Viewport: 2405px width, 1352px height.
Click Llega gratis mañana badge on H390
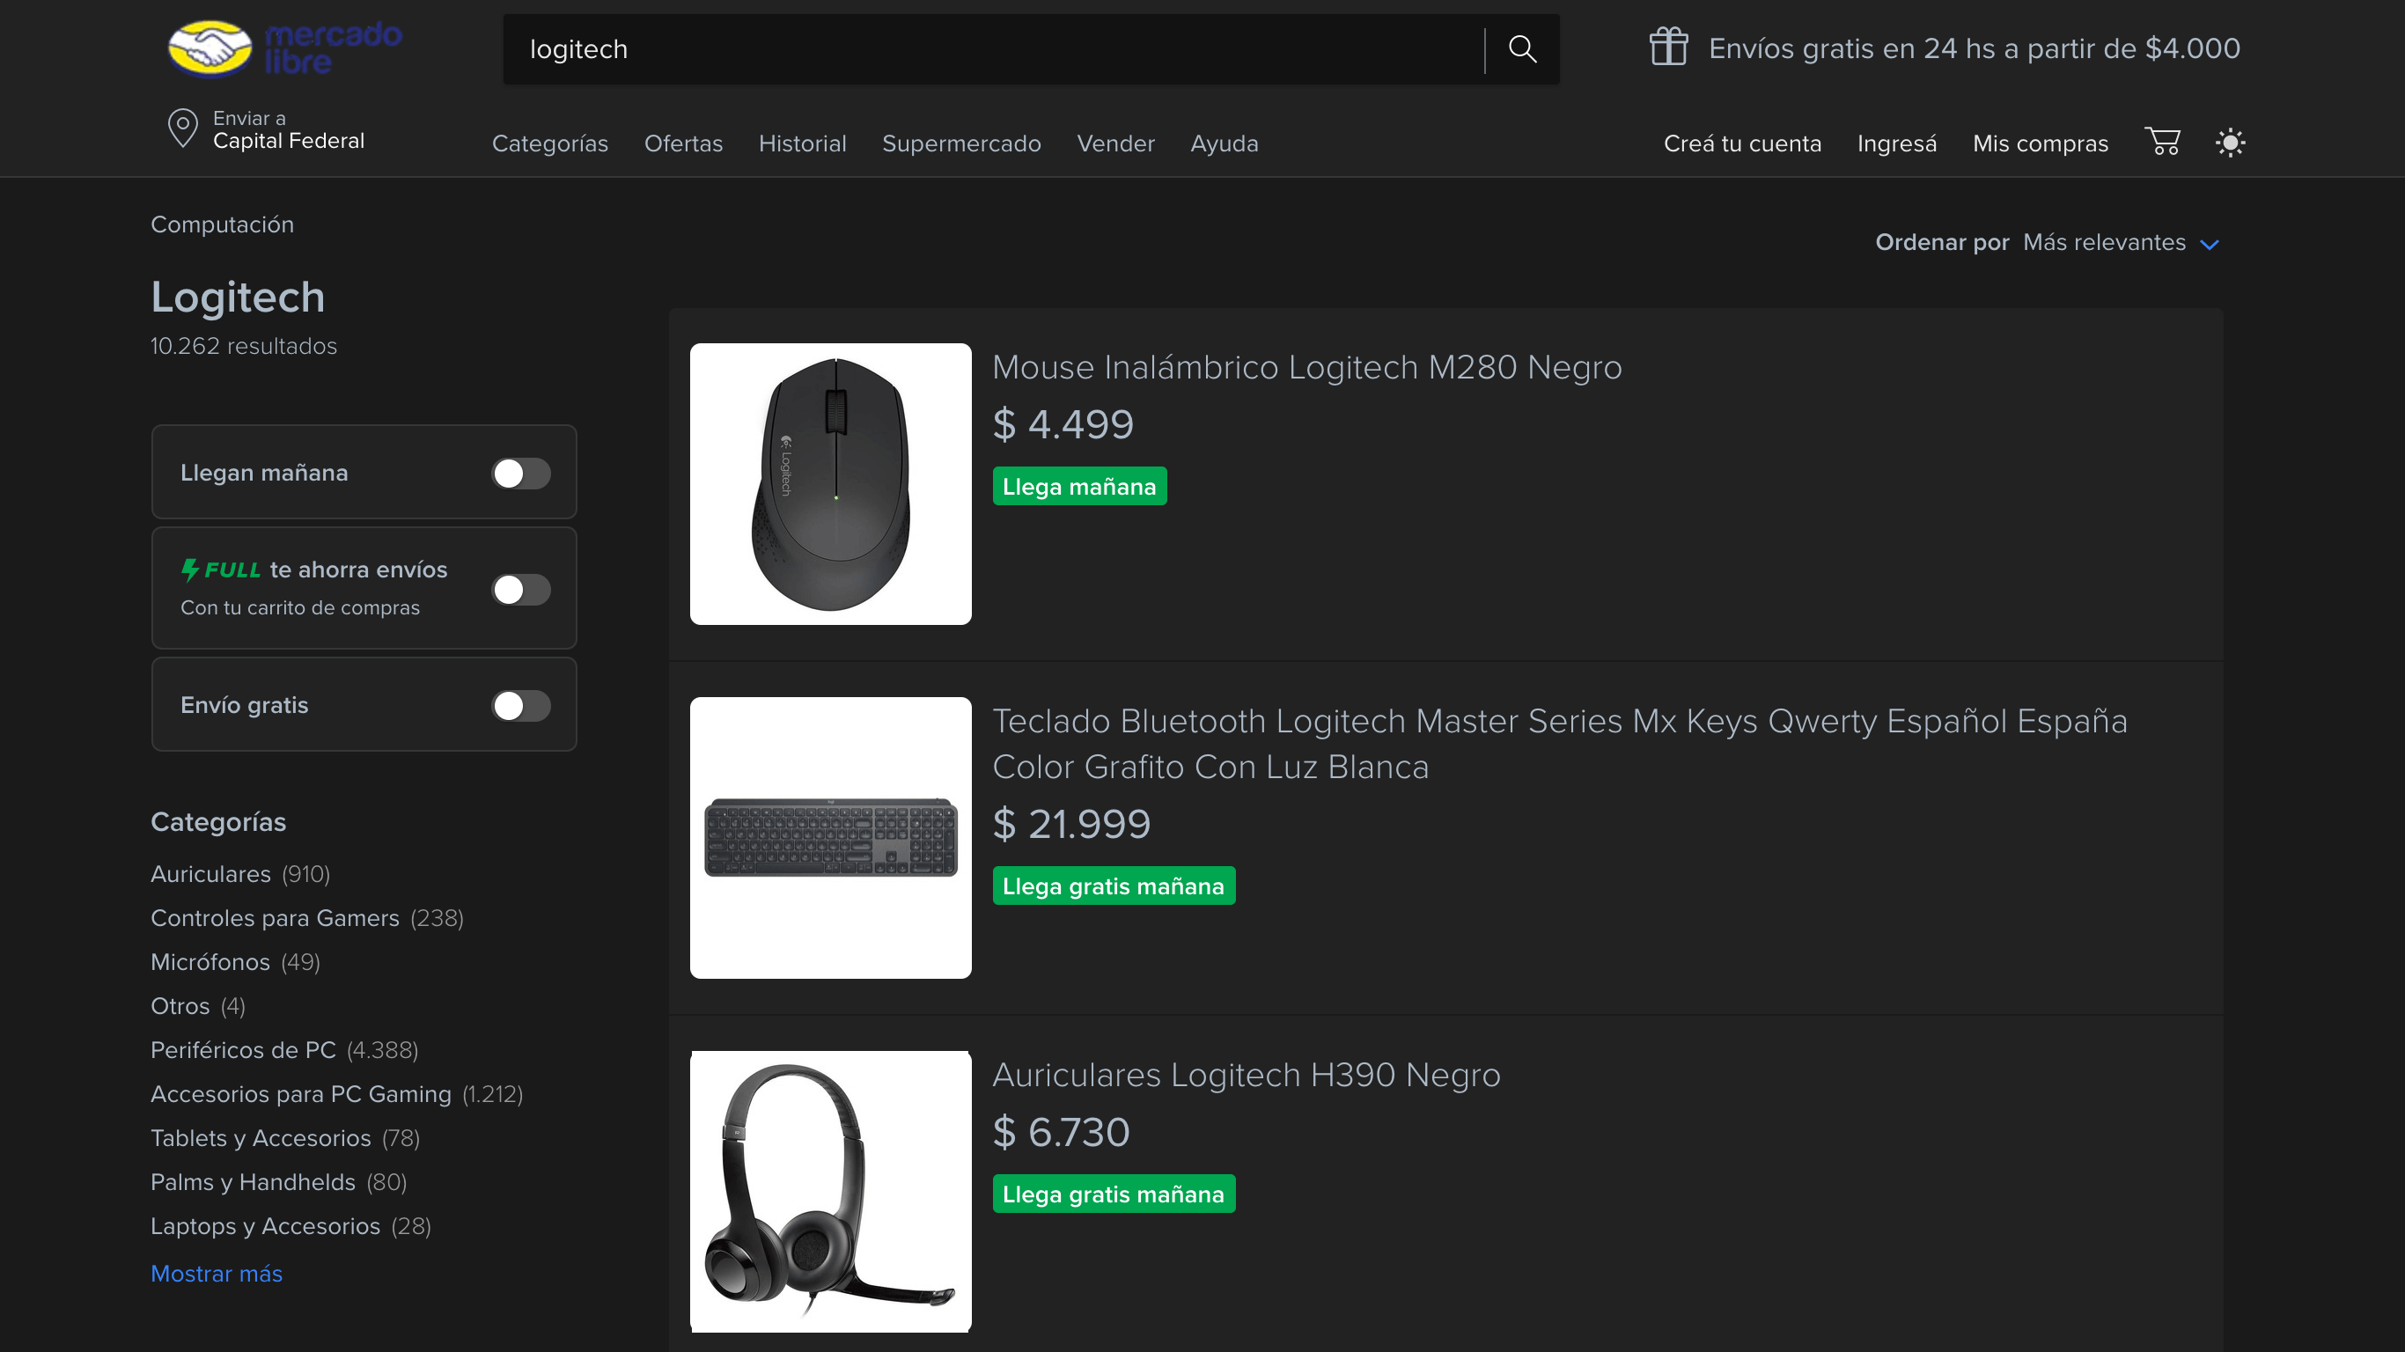click(x=1114, y=1194)
